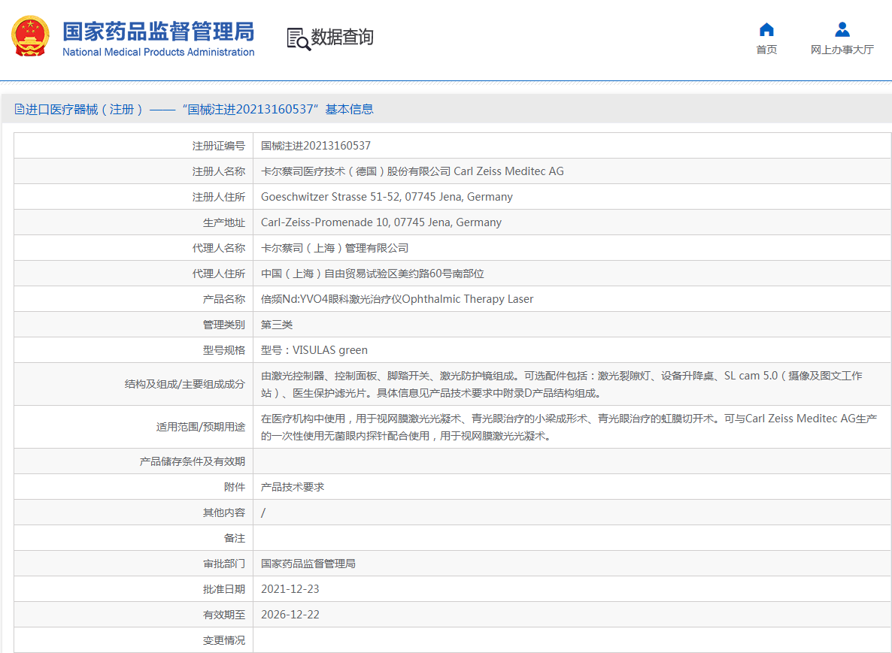Click the 网上办事大厅 text link

[842, 50]
